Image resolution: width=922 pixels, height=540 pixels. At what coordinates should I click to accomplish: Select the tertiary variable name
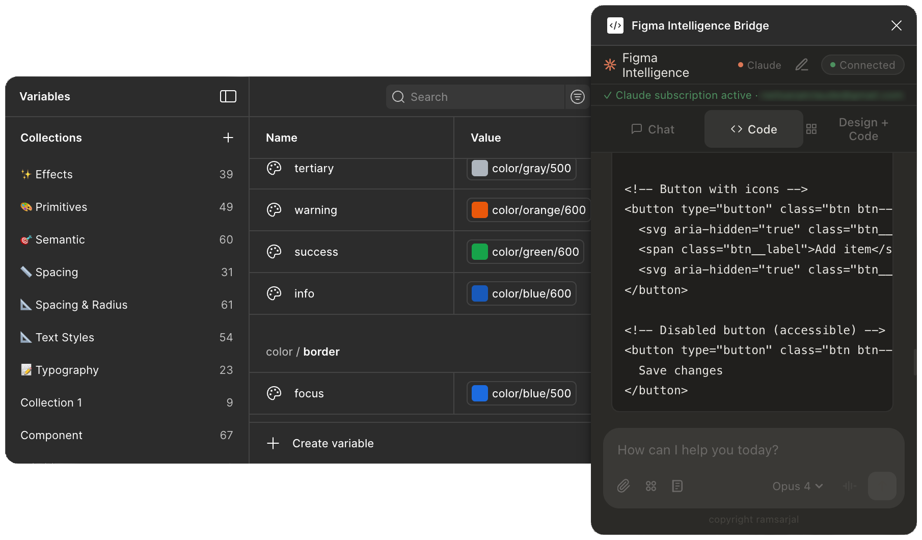(314, 168)
